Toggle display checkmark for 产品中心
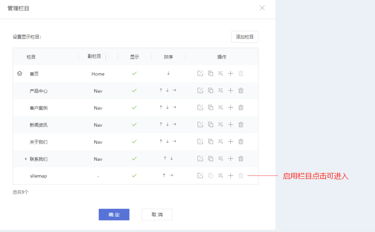 tap(134, 90)
